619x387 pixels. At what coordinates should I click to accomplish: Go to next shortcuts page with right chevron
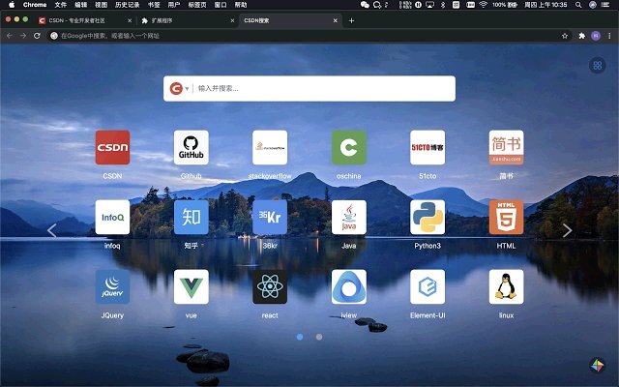pyautogui.click(x=568, y=230)
